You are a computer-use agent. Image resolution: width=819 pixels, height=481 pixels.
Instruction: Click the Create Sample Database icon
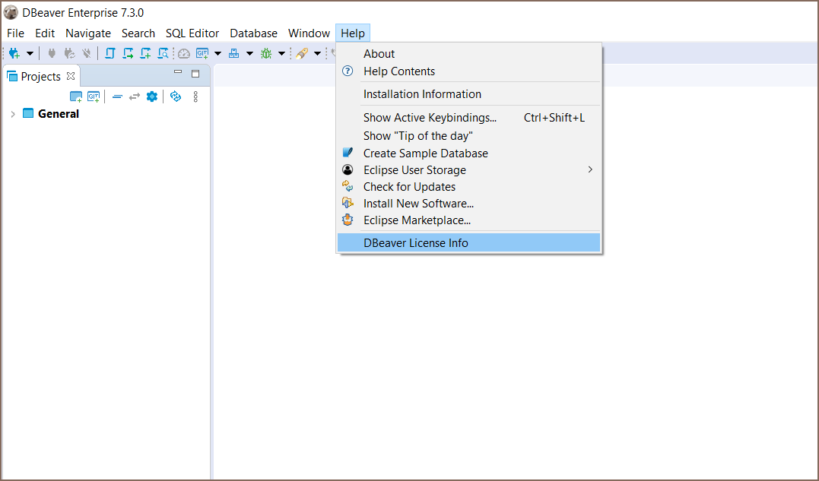tap(348, 152)
